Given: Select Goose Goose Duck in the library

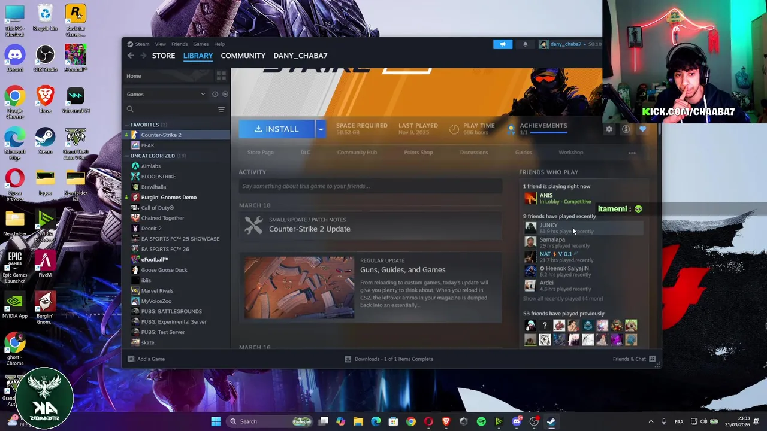Looking at the screenshot, I should (176, 270).
